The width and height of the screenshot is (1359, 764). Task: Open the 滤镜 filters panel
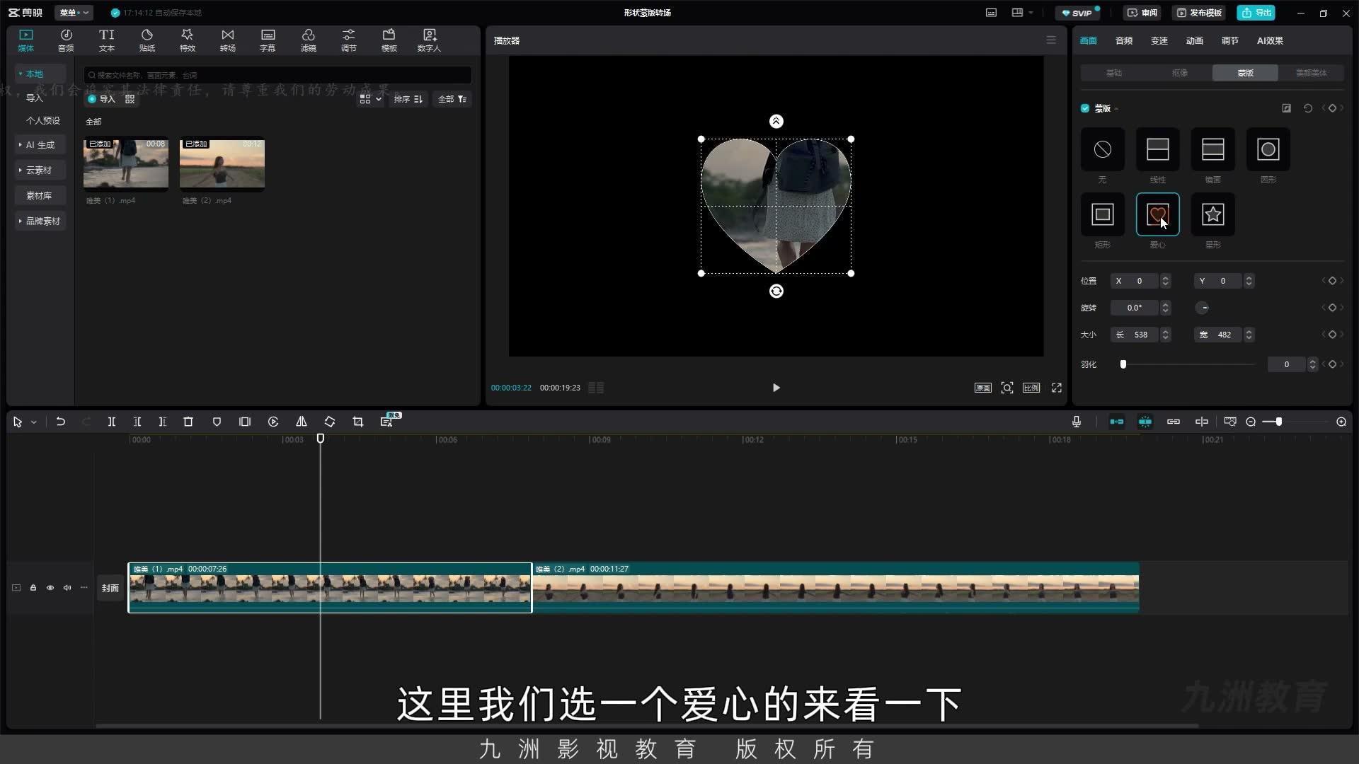click(x=308, y=40)
